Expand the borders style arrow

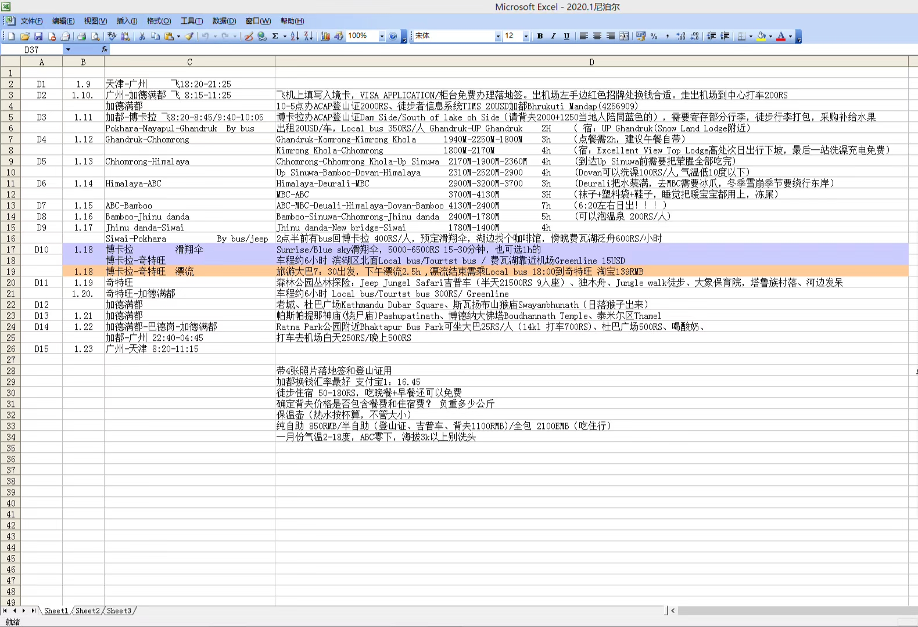click(x=751, y=36)
